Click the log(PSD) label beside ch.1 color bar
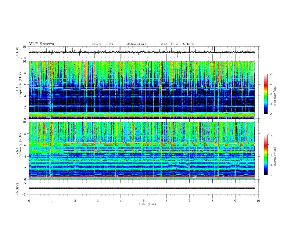This screenshot has width=291, height=225. pyautogui.click(x=275, y=96)
